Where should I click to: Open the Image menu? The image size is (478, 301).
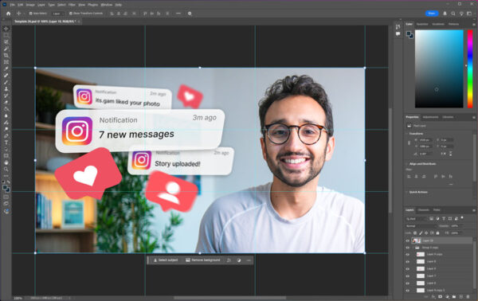coord(30,5)
